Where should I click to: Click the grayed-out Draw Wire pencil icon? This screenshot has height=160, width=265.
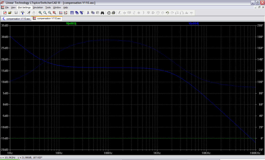(120, 13)
